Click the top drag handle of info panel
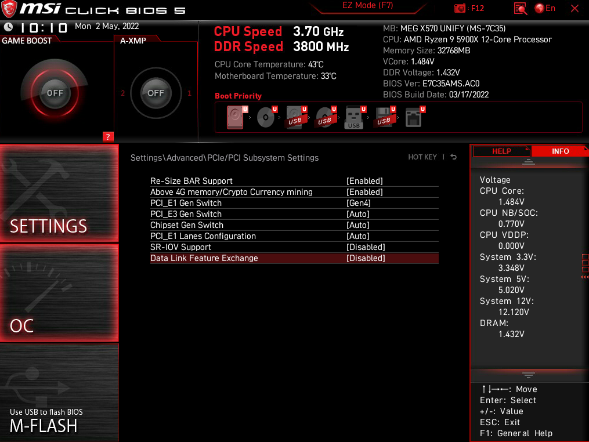This screenshot has height=442, width=589. point(528,162)
